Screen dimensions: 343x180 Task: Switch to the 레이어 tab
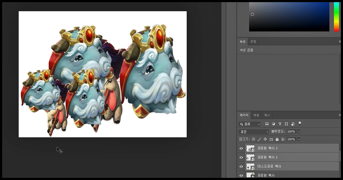point(244,115)
